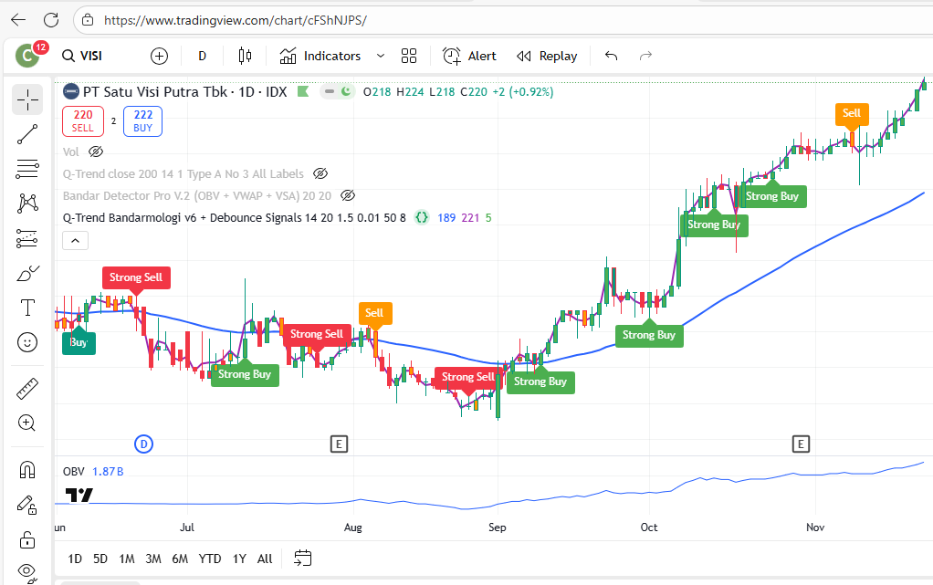Viewport: 933px width, 585px height.
Task: Unhide the Bandar Detector Pro indicator
Action: (x=347, y=195)
